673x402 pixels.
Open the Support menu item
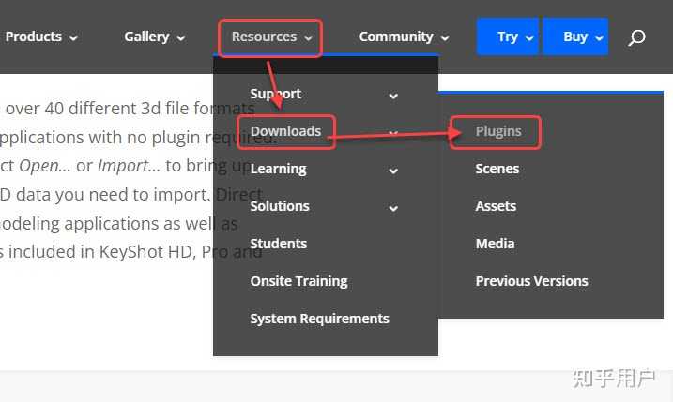(x=276, y=94)
